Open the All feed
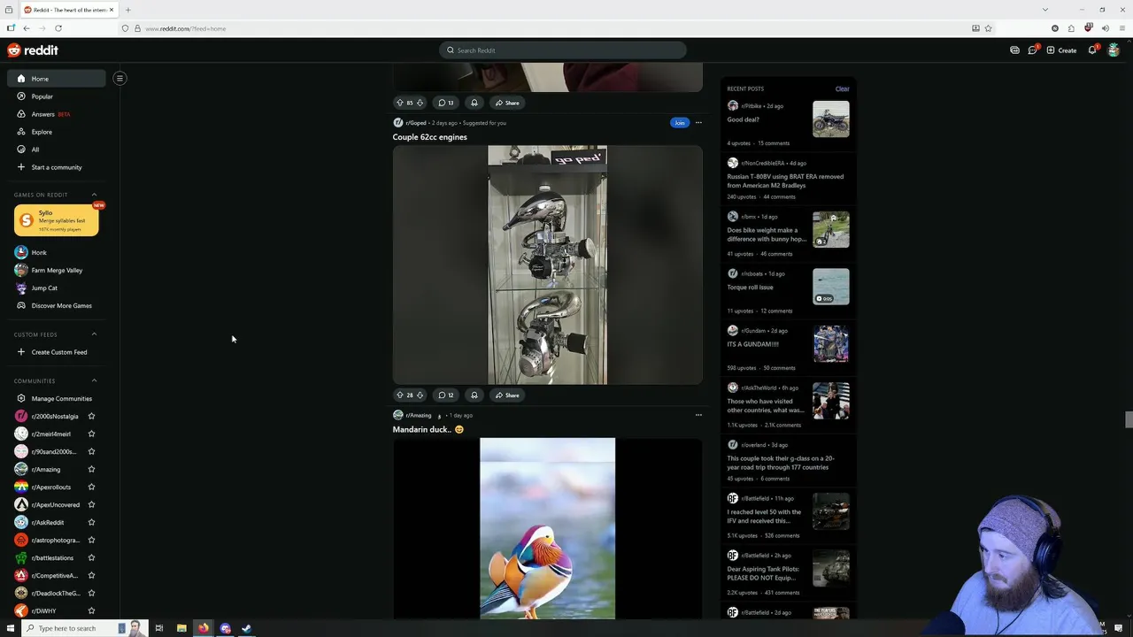The width and height of the screenshot is (1133, 637). (x=35, y=150)
